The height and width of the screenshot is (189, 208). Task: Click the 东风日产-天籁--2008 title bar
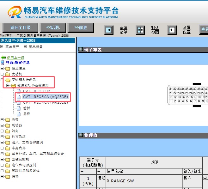click(x=38, y=40)
